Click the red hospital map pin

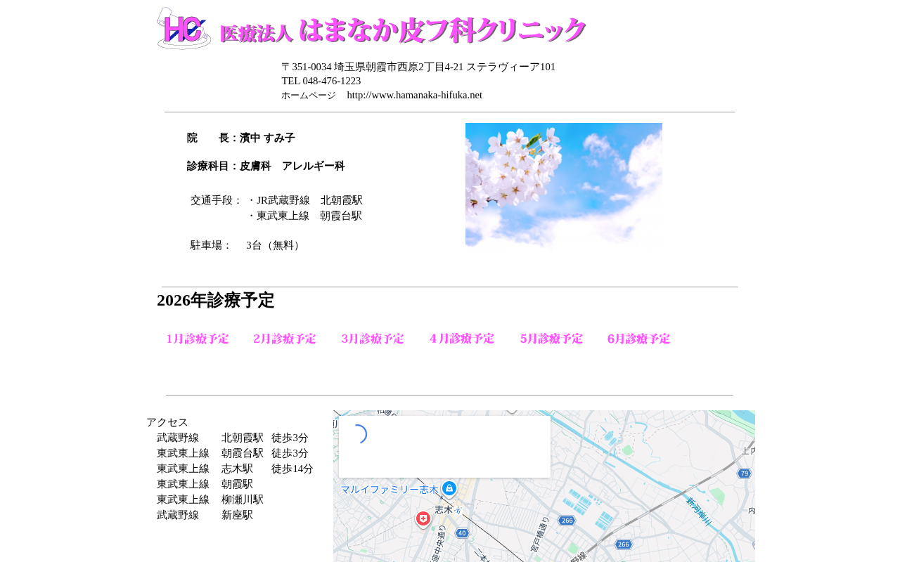point(423,519)
